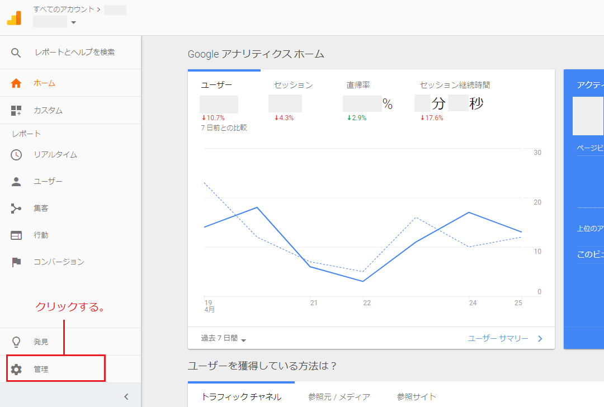
Task: Click the レポート section label in the sidebar
Action: [26, 134]
